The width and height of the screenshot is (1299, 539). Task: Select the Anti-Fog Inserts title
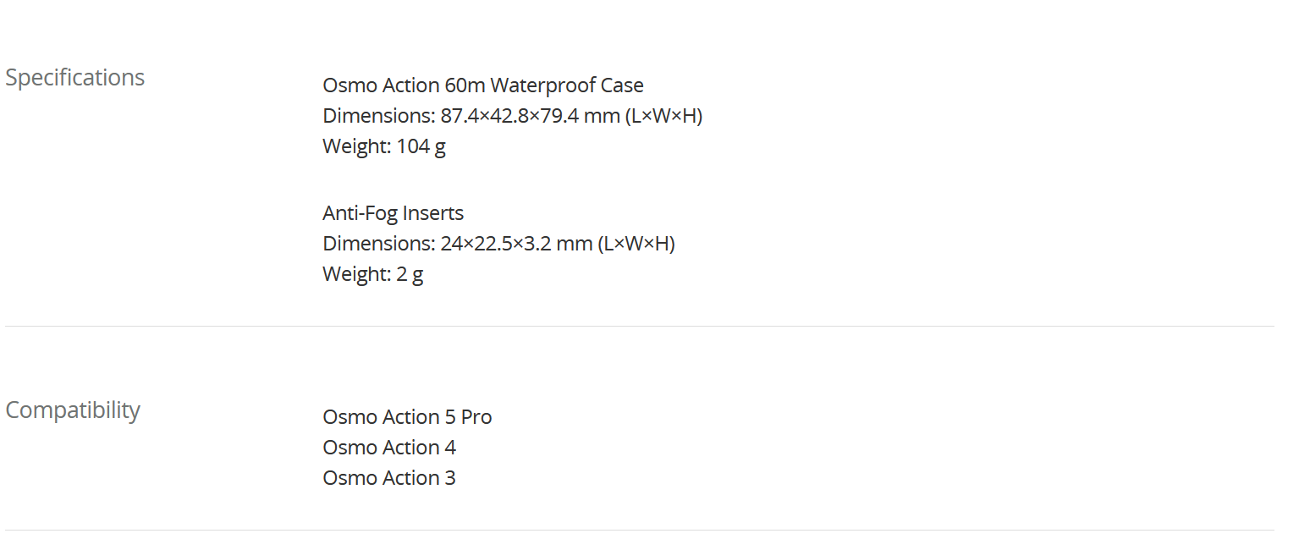(394, 213)
